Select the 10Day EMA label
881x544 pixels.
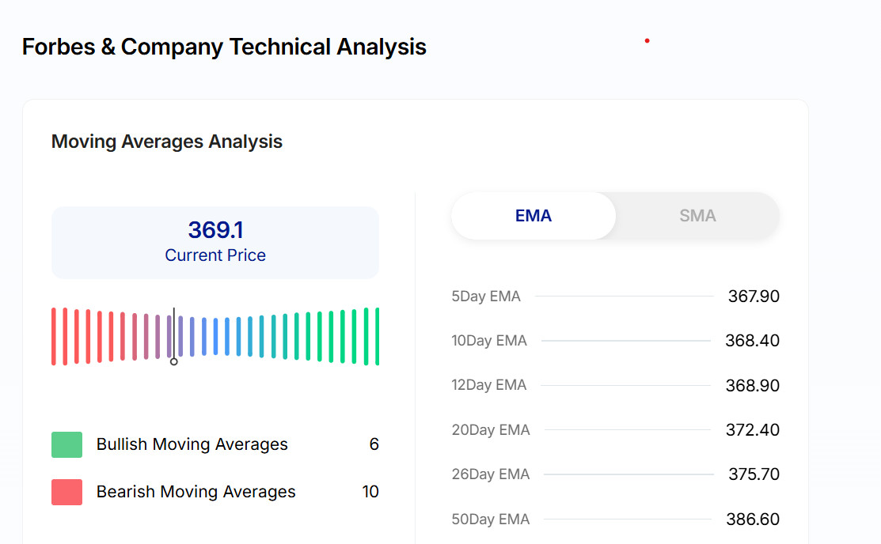(489, 341)
